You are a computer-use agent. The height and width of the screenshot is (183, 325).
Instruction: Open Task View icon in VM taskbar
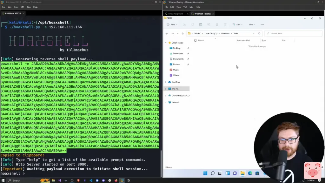point(220,173)
